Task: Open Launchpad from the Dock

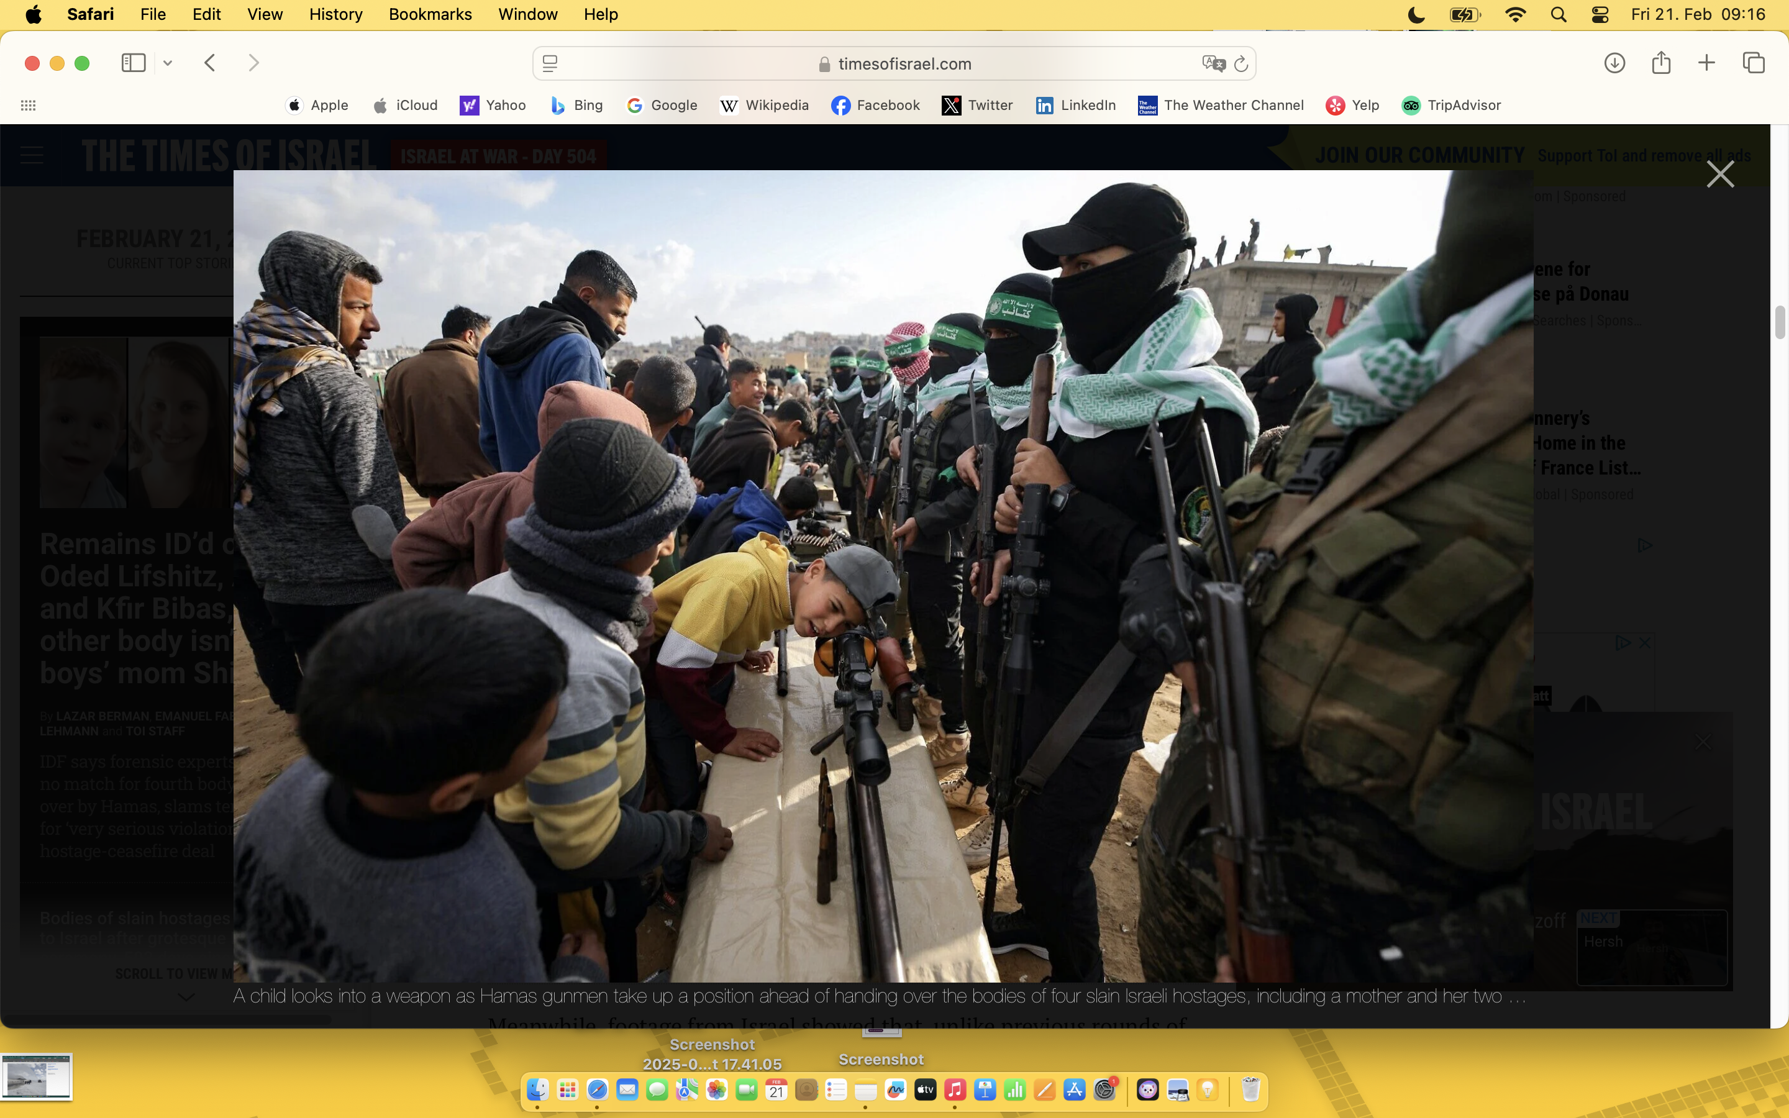Action: 568,1090
